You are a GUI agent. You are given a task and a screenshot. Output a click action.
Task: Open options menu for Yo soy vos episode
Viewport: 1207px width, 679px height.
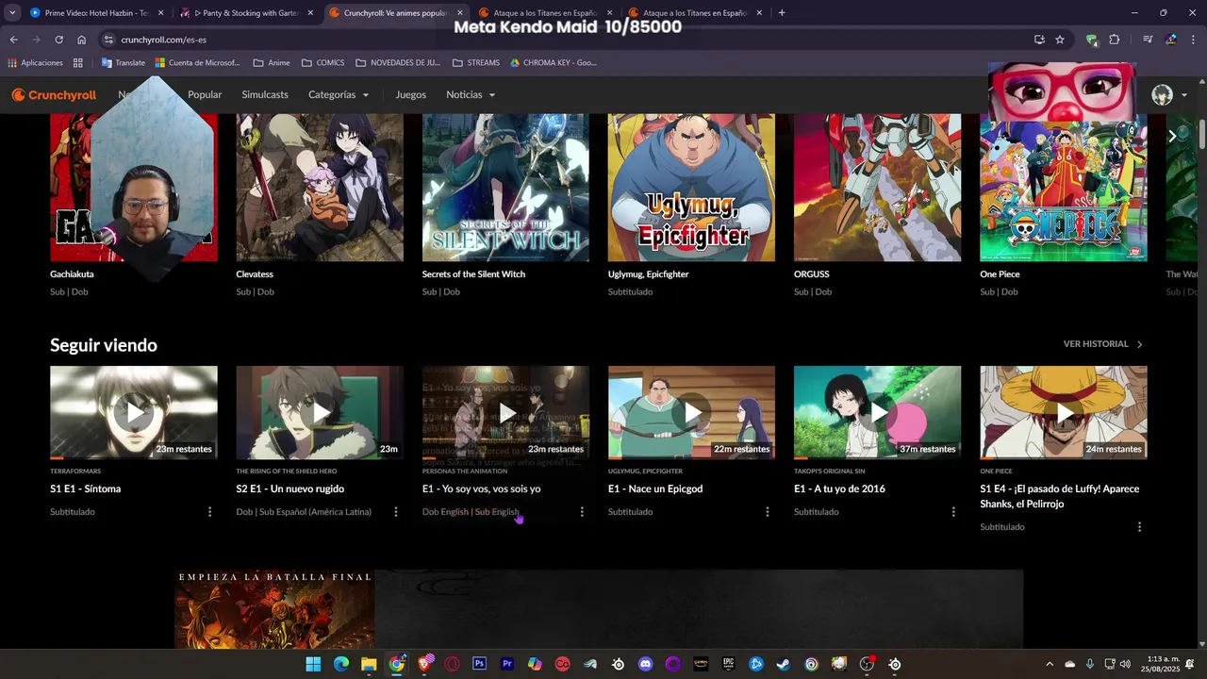point(582,512)
